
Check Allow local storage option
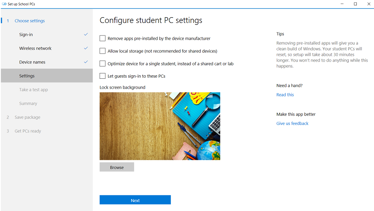pos(102,51)
